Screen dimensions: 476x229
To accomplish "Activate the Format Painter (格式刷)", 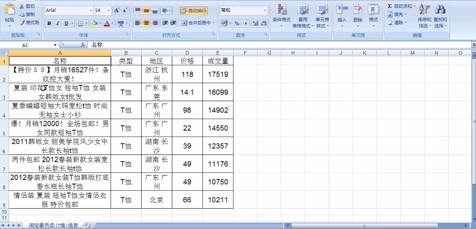I will click(29, 23).
